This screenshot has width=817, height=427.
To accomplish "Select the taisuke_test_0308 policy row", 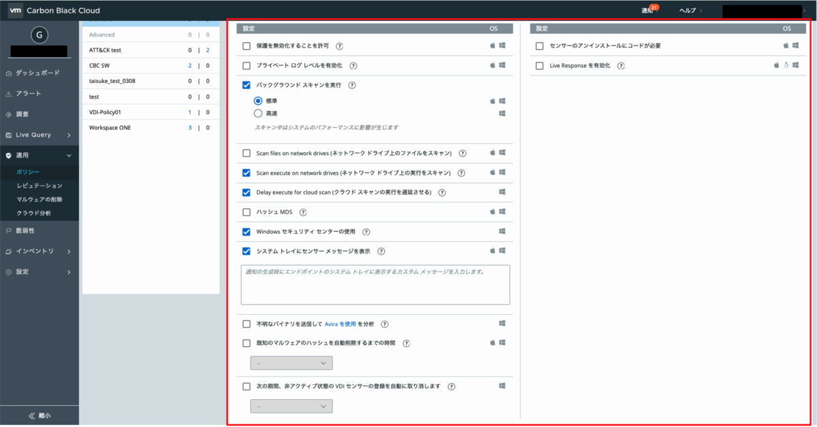I will [x=150, y=81].
